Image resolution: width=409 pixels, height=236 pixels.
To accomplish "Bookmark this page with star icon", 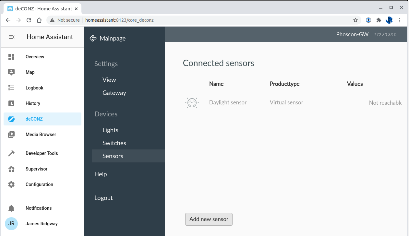I will pyautogui.click(x=355, y=20).
